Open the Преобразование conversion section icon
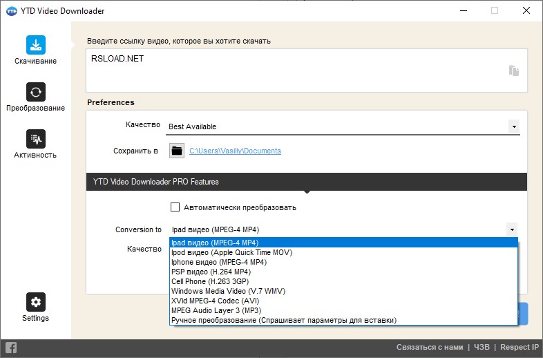This screenshot has width=543, height=358. [36, 92]
